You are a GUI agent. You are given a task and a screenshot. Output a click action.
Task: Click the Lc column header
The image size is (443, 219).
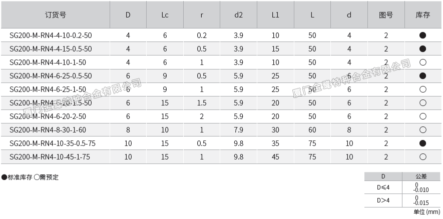pyautogui.click(x=165, y=15)
